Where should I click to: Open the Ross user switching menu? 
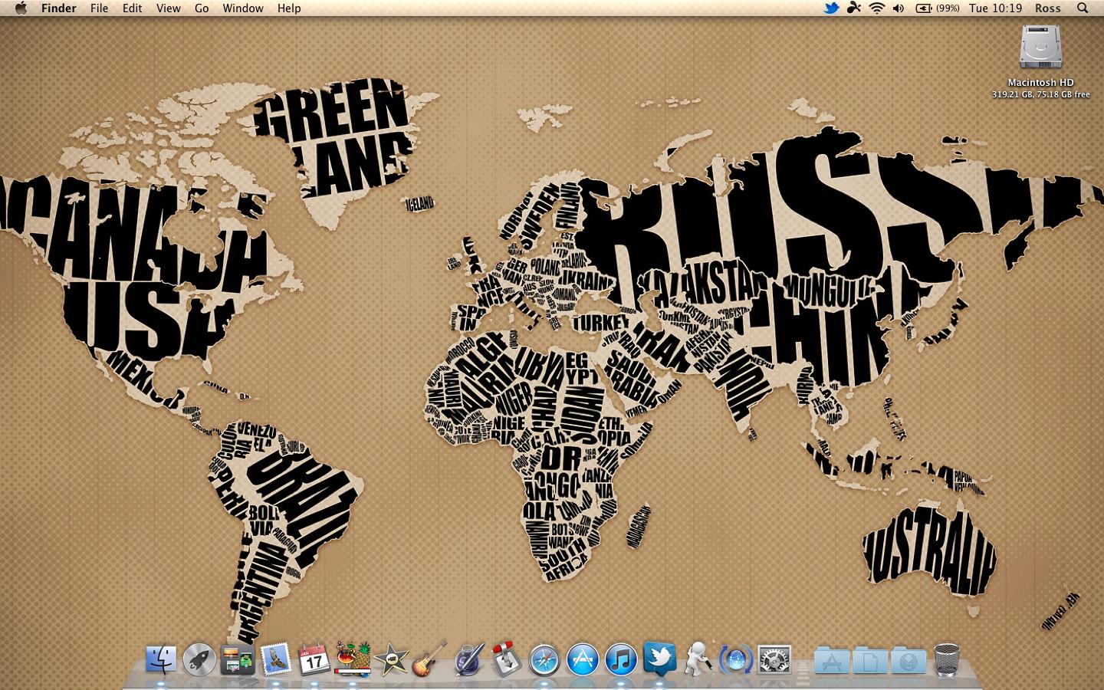tap(1048, 8)
